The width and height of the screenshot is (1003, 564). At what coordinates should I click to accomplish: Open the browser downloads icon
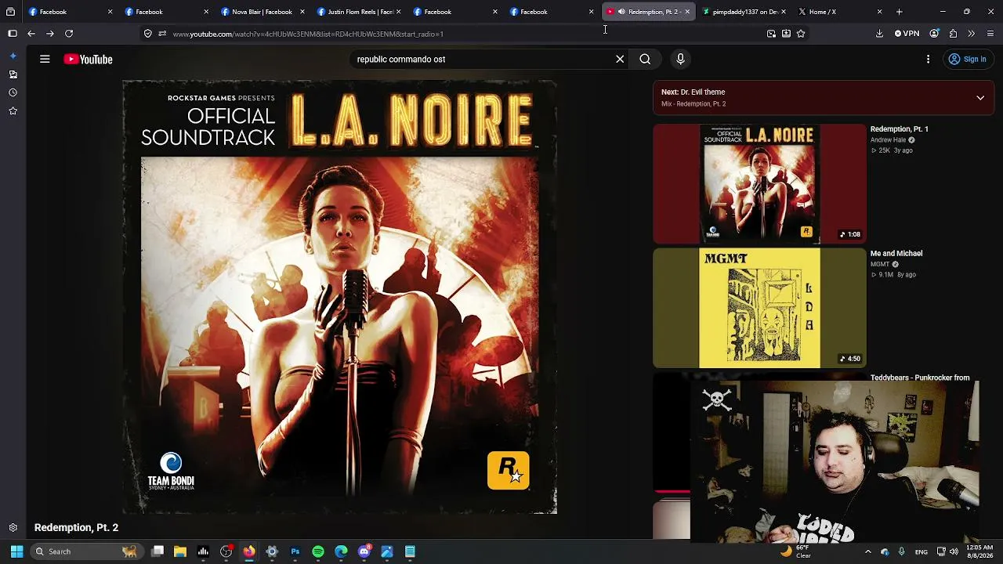click(x=879, y=34)
